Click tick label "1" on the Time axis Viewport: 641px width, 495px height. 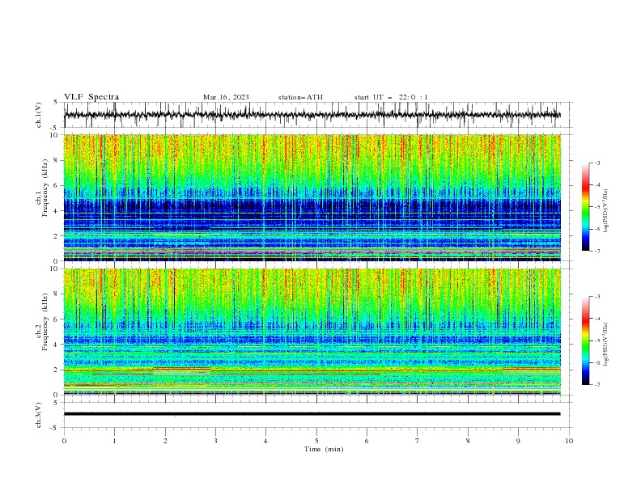tap(114, 441)
